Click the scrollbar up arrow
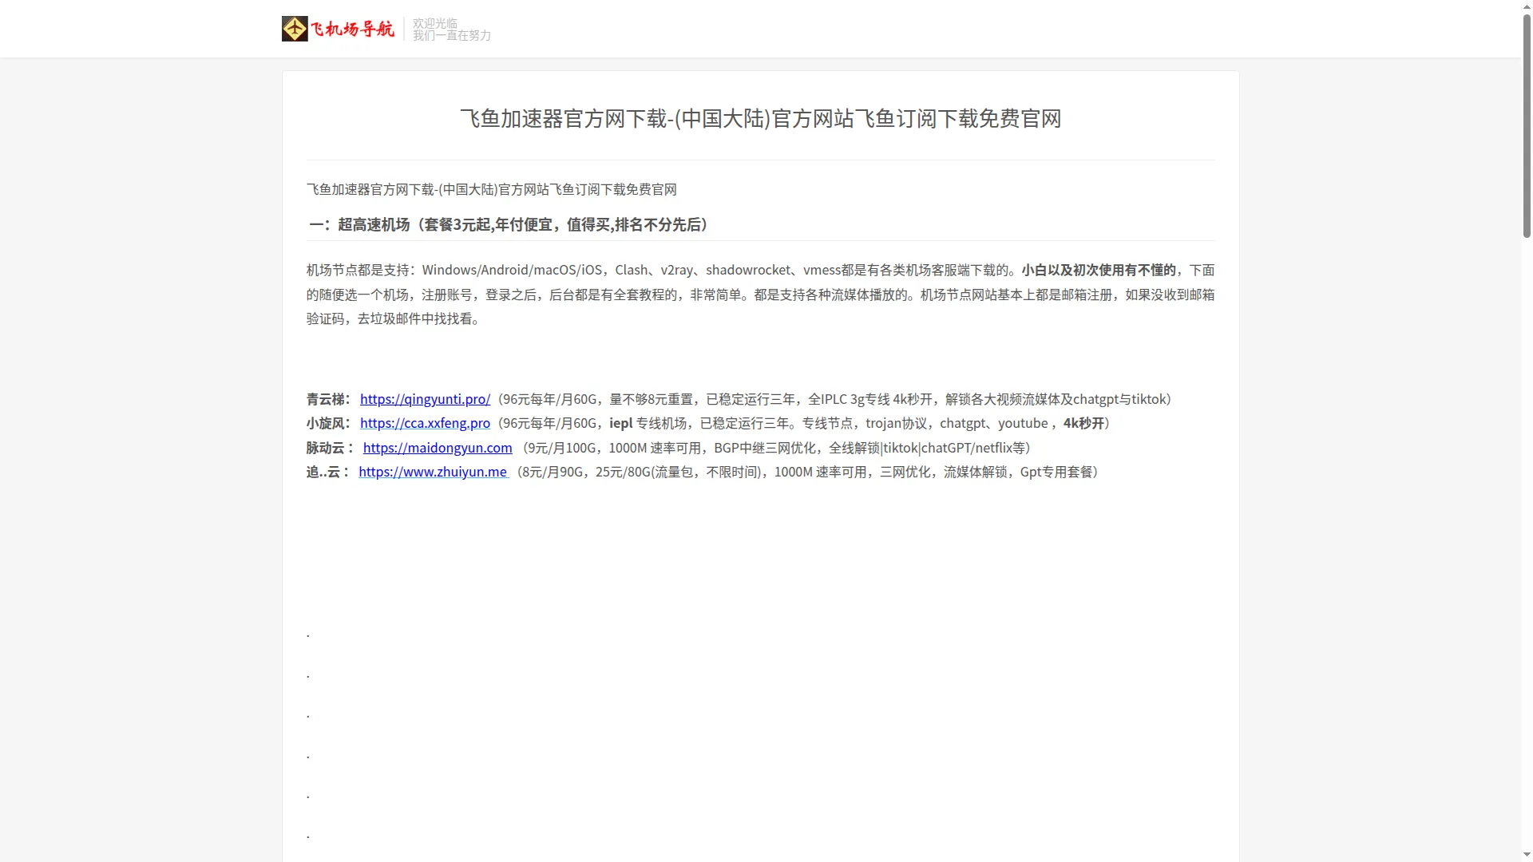1533x862 pixels. click(1527, 6)
